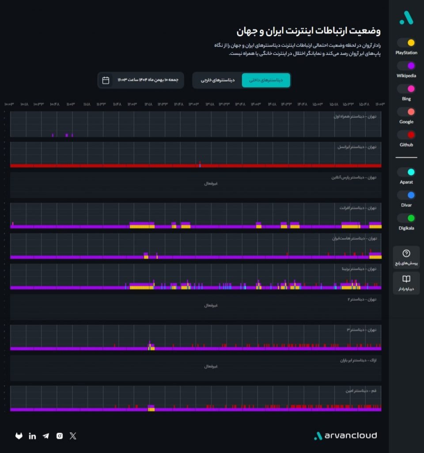The image size is (424, 453).
Task: Toggle the Wikipedia service switch
Action: coord(406,66)
